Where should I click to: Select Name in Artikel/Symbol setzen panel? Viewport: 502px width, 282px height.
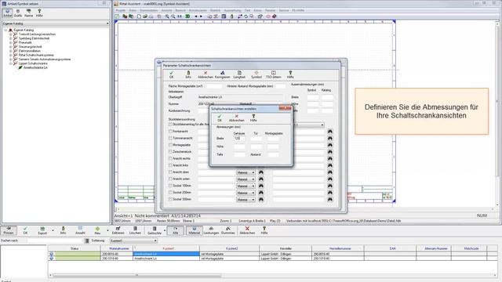point(29,13)
